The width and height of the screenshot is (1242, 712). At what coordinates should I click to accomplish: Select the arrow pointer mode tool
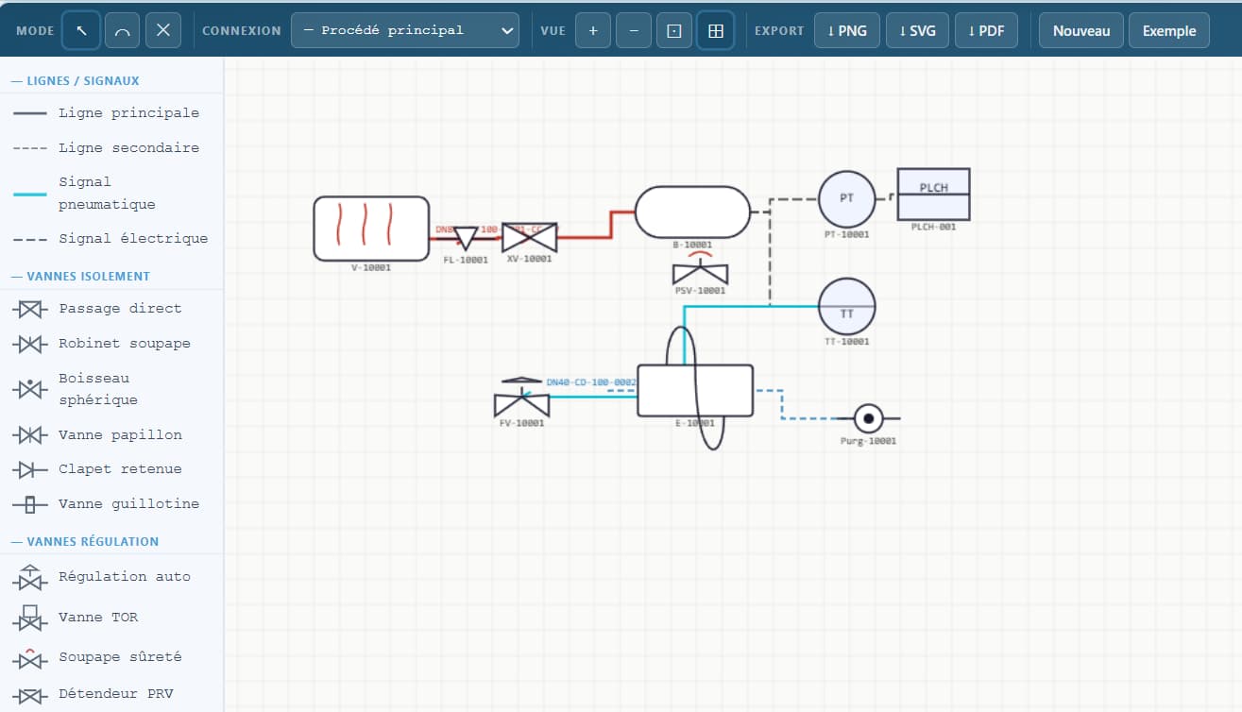81,31
